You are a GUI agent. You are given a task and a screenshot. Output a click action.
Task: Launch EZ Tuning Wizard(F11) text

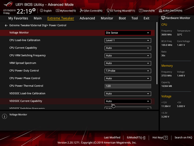coord(123,11)
